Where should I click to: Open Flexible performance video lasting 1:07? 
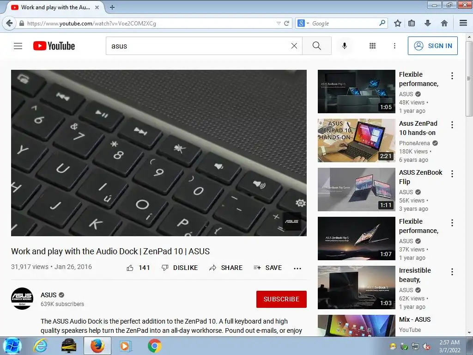[x=356, y=239]
